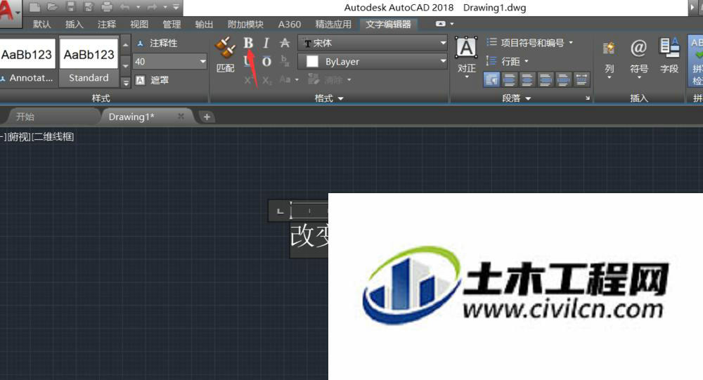Image resolution: width=703 pixels, height=380 pixels.
Task: Open the ByLayer color dropdown arrow
Action: (x=443, y=61)
